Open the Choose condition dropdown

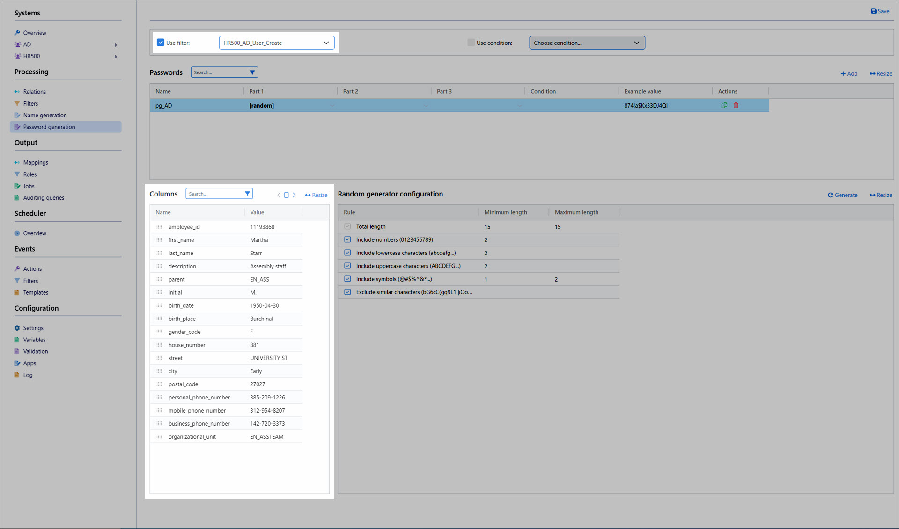point(587,43)
